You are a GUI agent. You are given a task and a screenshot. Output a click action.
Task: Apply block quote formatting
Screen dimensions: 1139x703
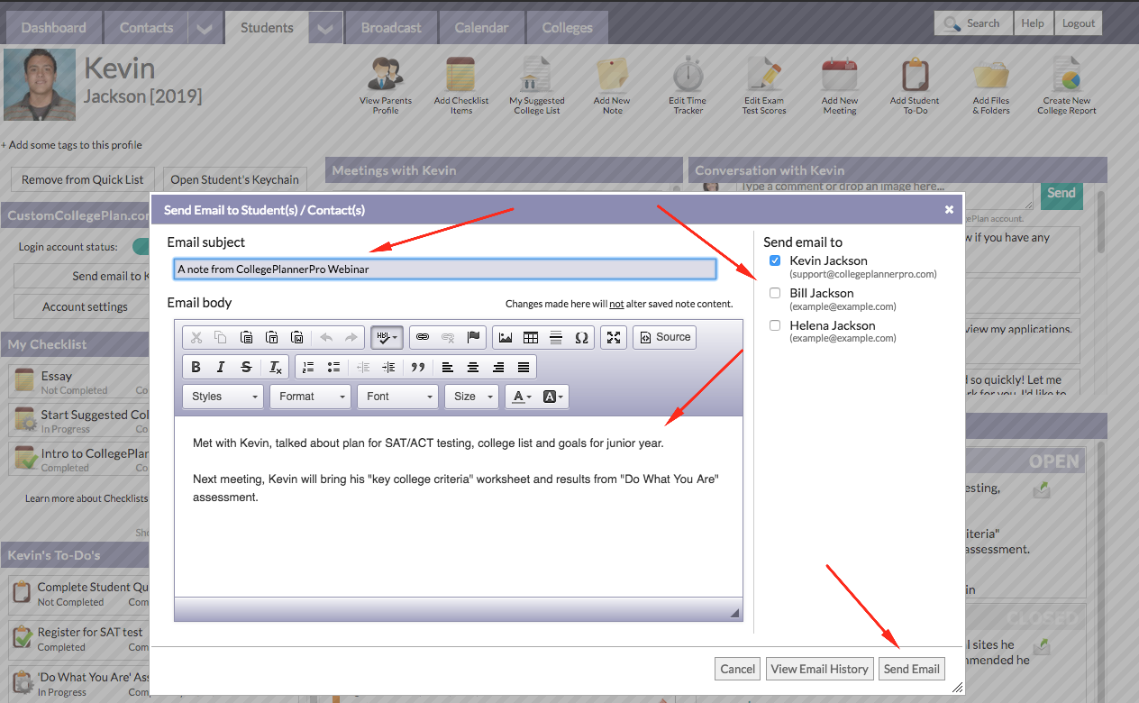[x=417, y=367]
